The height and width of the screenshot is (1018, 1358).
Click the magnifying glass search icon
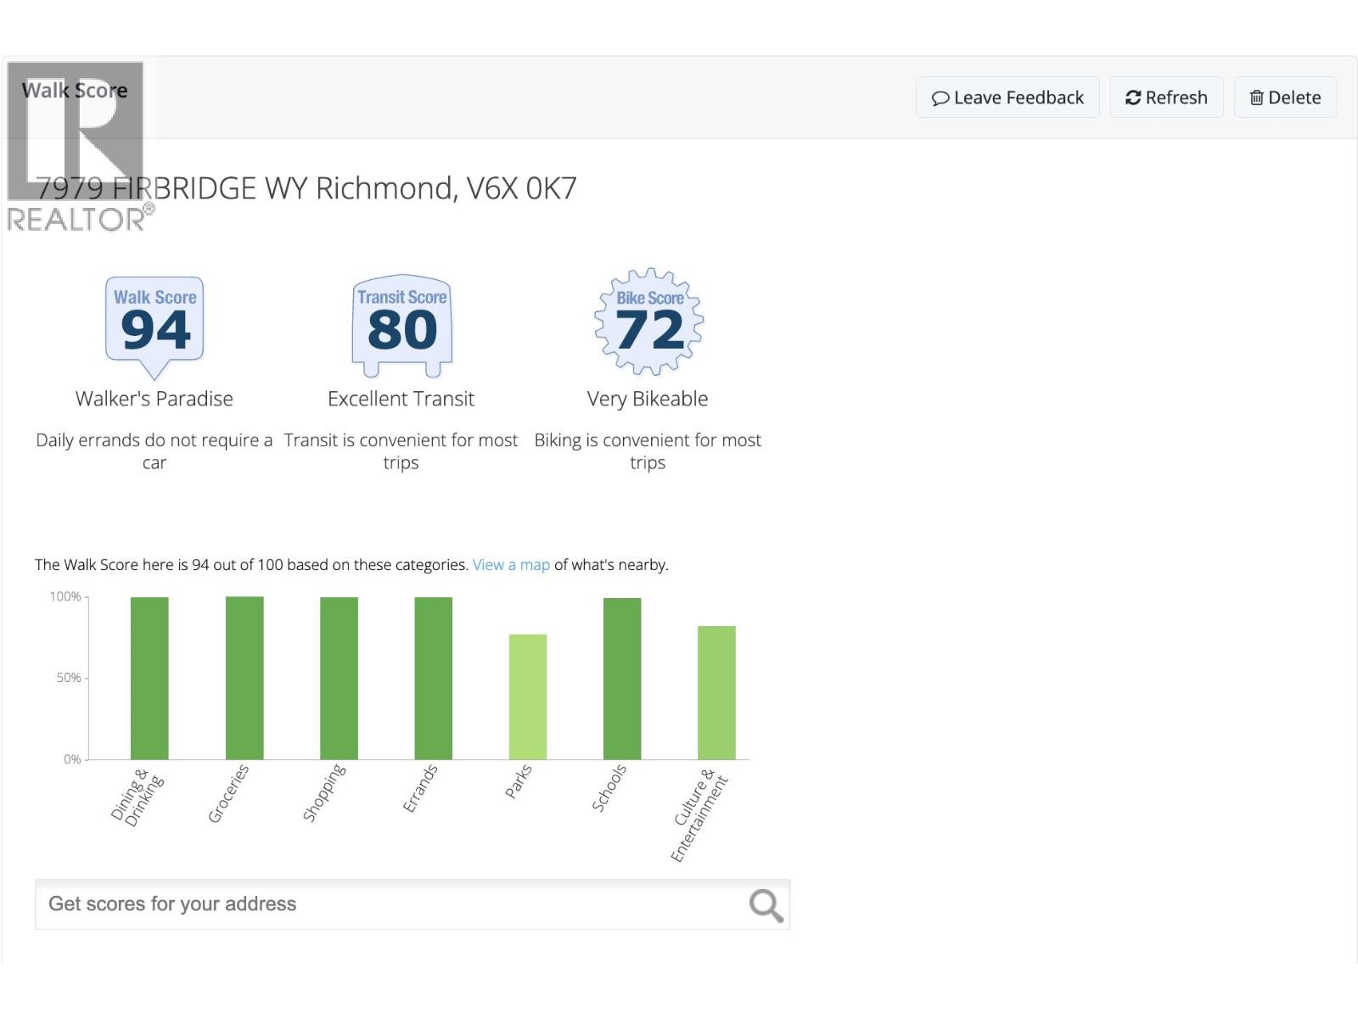click(765, 905)
